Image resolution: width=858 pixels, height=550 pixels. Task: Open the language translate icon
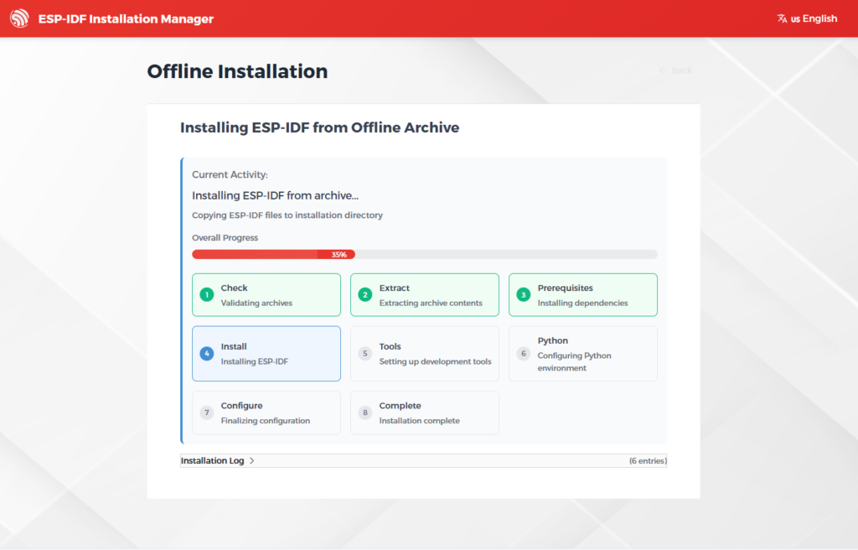[782, 18]
